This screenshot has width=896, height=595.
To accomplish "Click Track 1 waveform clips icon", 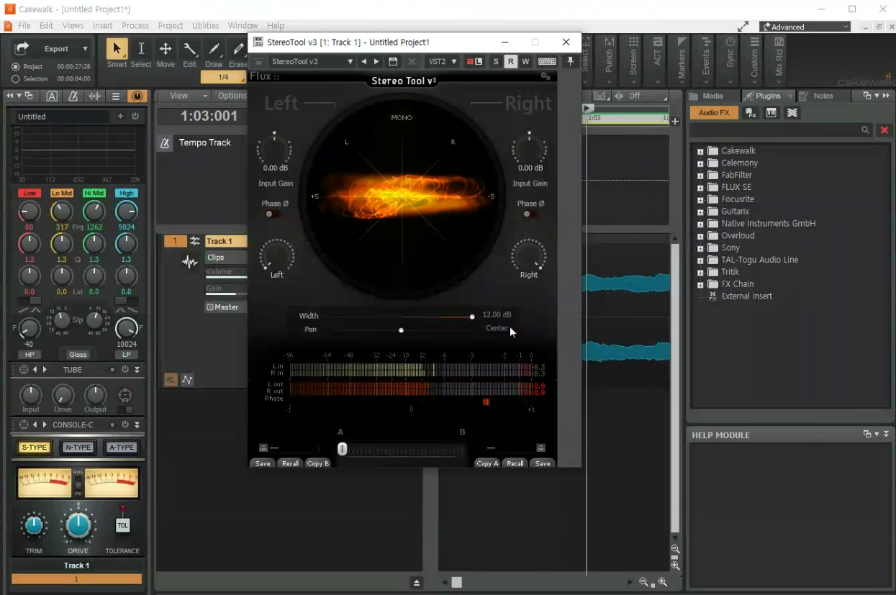I will pos(189,263).
